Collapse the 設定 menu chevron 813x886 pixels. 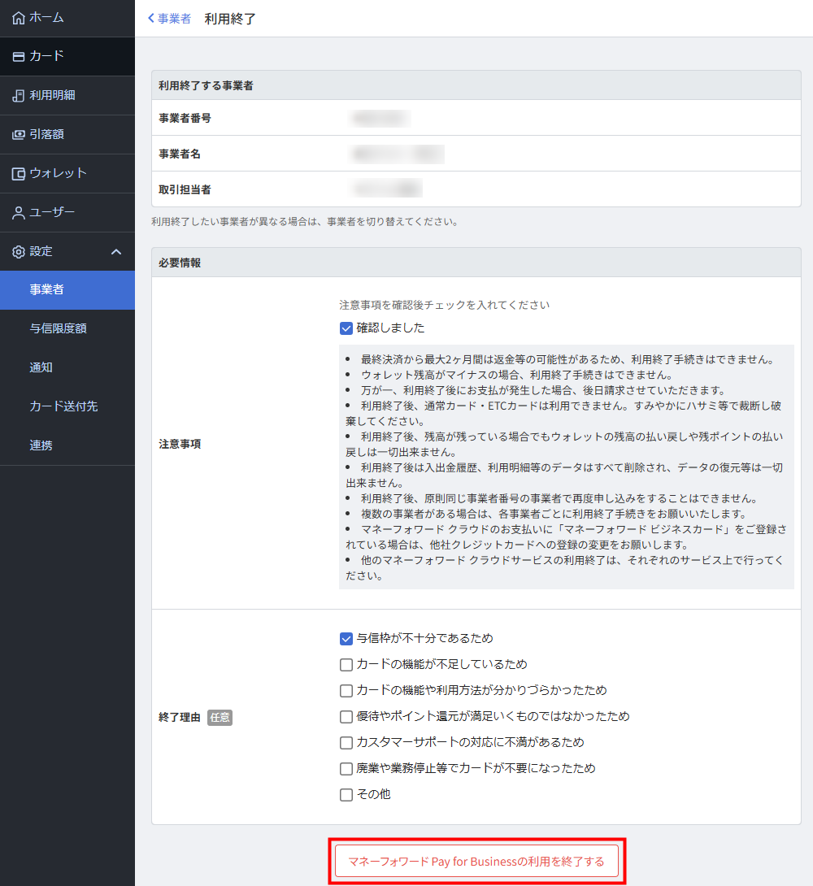click(x=116, y=252)
